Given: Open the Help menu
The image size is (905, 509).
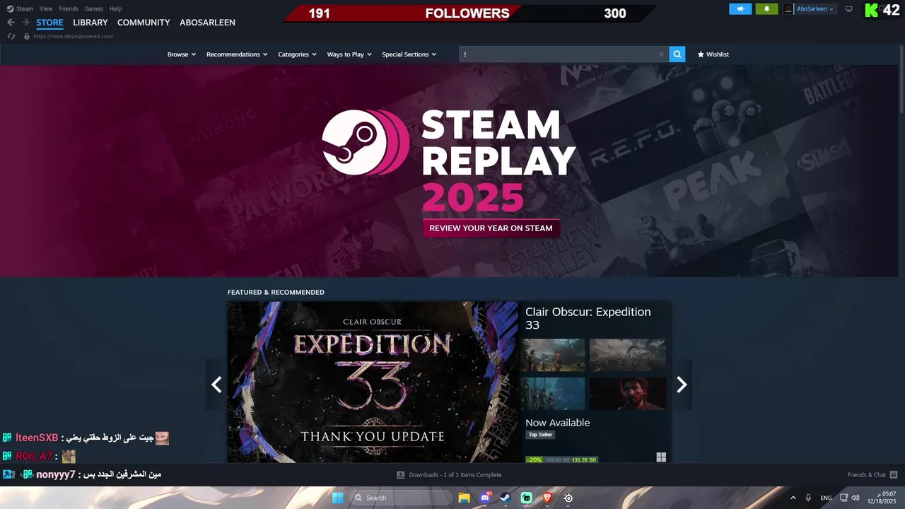Looking at the screenshot, I should click(x=115, y=8).
